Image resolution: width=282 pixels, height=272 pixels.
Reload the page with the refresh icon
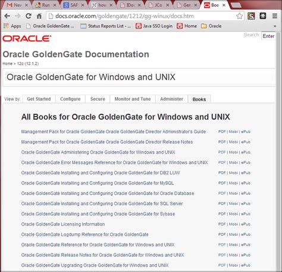(29, 16)
